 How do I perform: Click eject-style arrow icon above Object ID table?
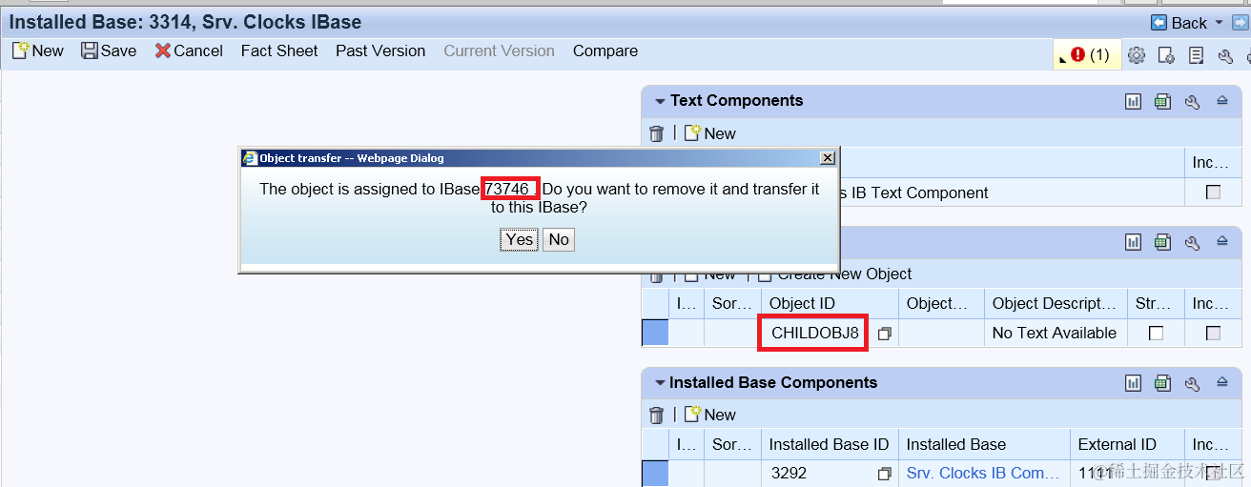click(x=1222, y=242)
